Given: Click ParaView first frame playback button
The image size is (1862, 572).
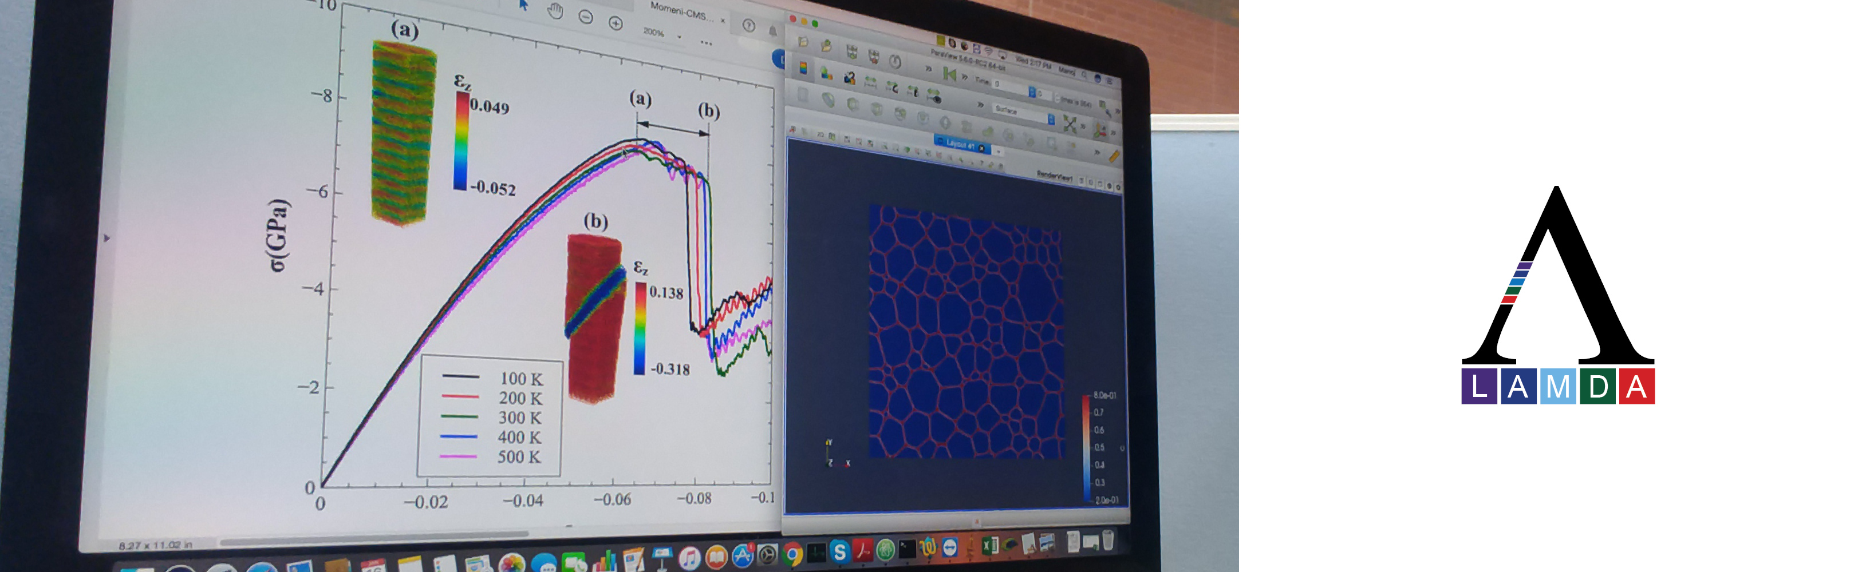Looking at the screenshot, I should point(949,74).
